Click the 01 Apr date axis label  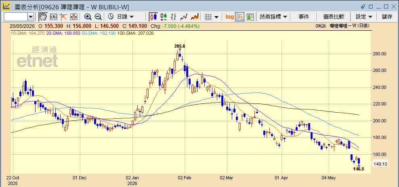282,178
